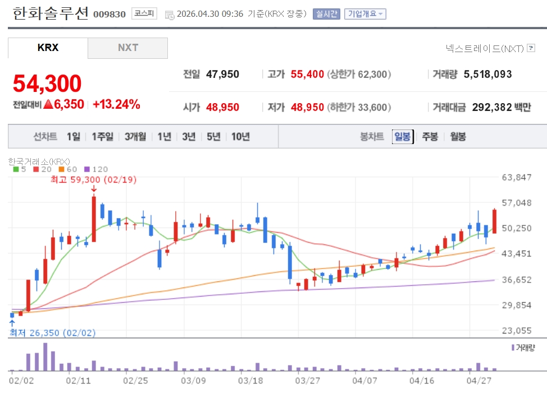The image size is (547, 398).
Task: Click the 실시간 real-time button
Action: pos(326,14)
